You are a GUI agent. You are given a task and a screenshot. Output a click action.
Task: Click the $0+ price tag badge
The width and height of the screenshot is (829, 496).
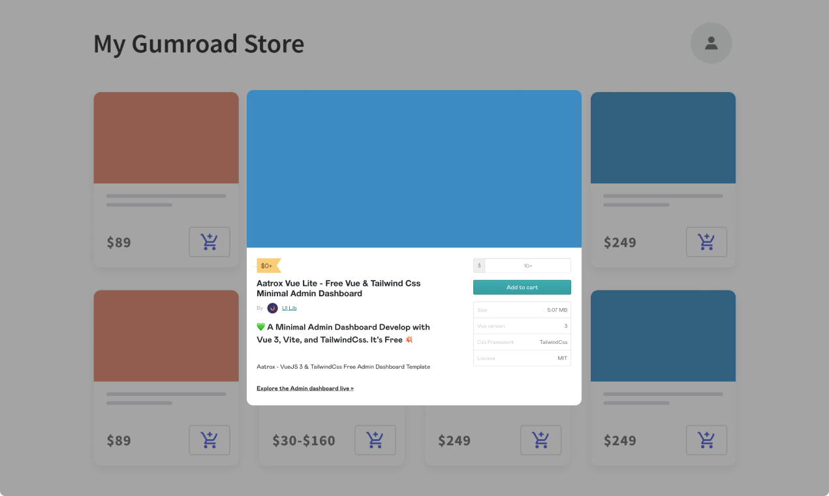click(x=268, y=266)
